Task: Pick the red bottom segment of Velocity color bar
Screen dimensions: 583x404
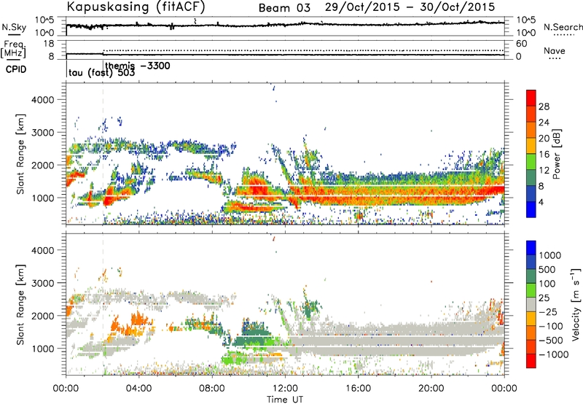Action: click(x=531, y=361)
